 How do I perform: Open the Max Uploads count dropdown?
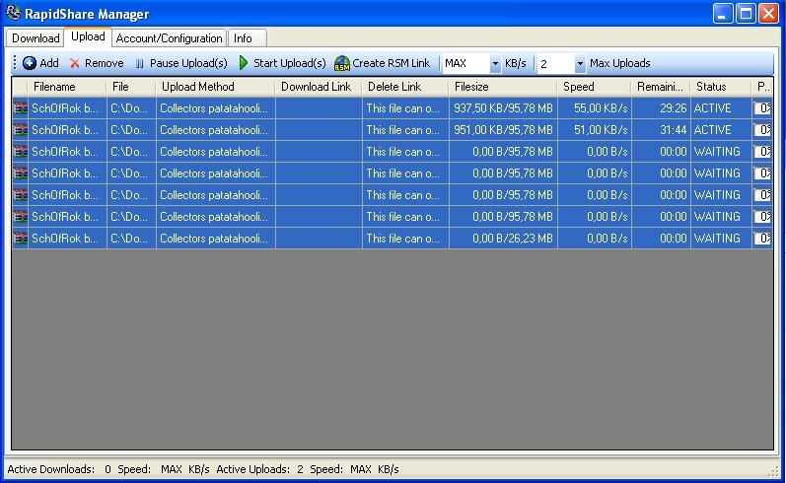click(580, 64)
